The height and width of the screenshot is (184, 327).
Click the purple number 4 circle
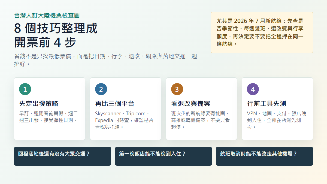(253, 89)
